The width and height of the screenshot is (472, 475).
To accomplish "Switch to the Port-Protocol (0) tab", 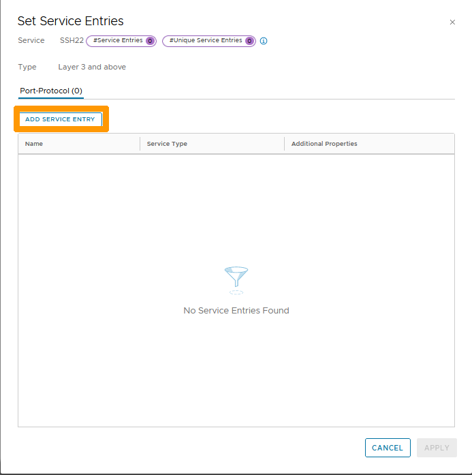I will click(51, 91).
